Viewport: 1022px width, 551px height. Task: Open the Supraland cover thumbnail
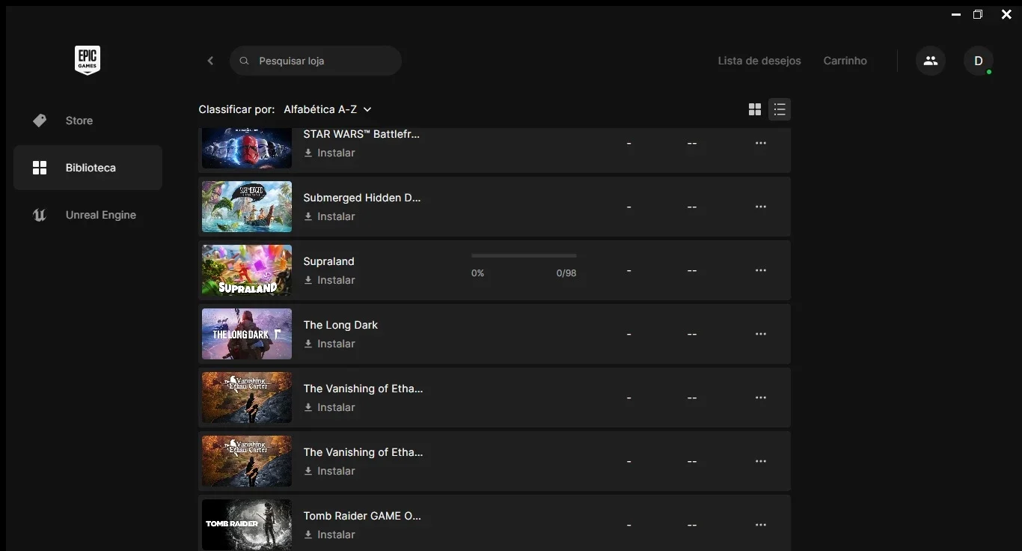(x=247, y=270)
